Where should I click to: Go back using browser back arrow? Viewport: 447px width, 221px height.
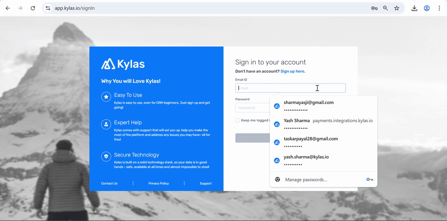click(x=8, y=8)
